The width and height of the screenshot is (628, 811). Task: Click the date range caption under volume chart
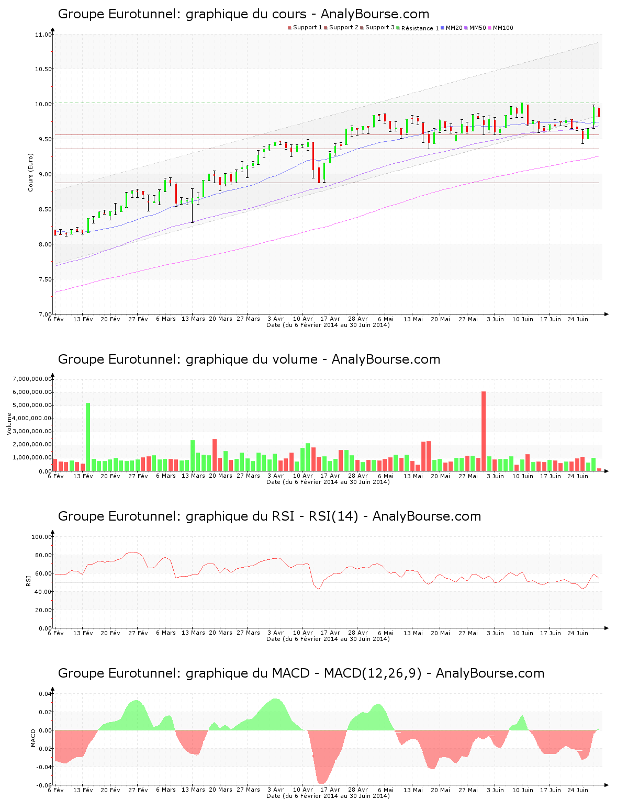pyautogui.click(x=328, y=482)
